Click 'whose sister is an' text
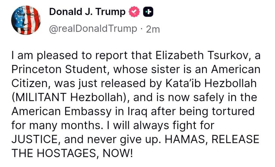This screenshot has height=167, width=275. point(160,69)
